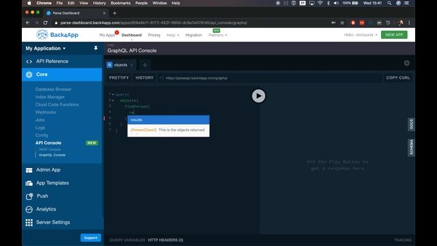This screenshot has width=437, height=246.
Task: Expand the Help dropdown menu
Action: coord(173,35)
